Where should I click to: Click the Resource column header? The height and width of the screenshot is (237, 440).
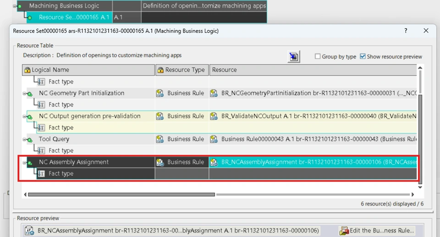pos(313,70)
